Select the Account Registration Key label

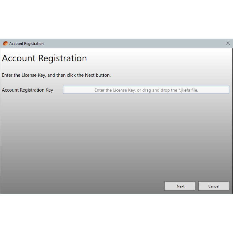(28, 90)
